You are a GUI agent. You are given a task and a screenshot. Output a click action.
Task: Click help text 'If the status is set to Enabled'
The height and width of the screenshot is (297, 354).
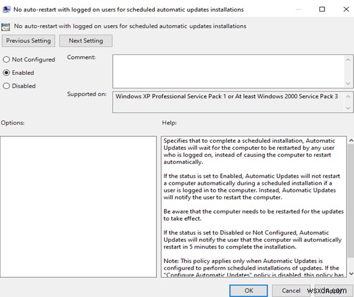click(252, 187)
